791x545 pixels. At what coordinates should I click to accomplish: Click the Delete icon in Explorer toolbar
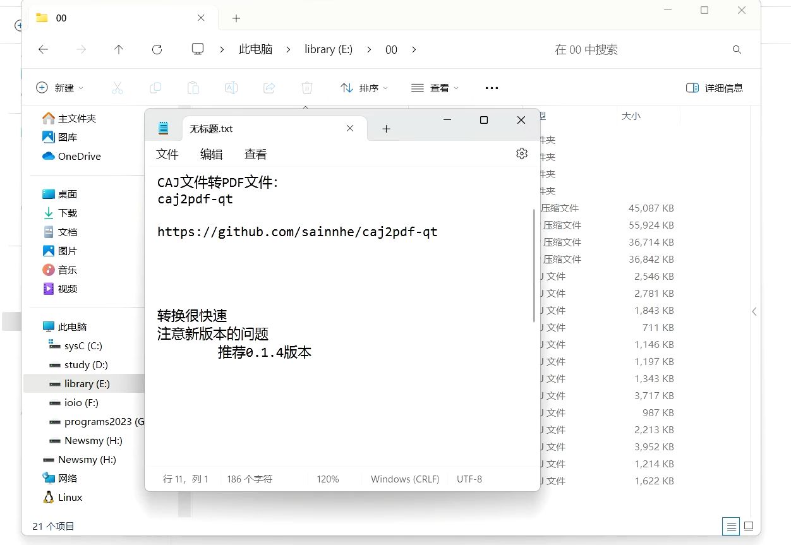pyautogui.click(x=307, y=88)
